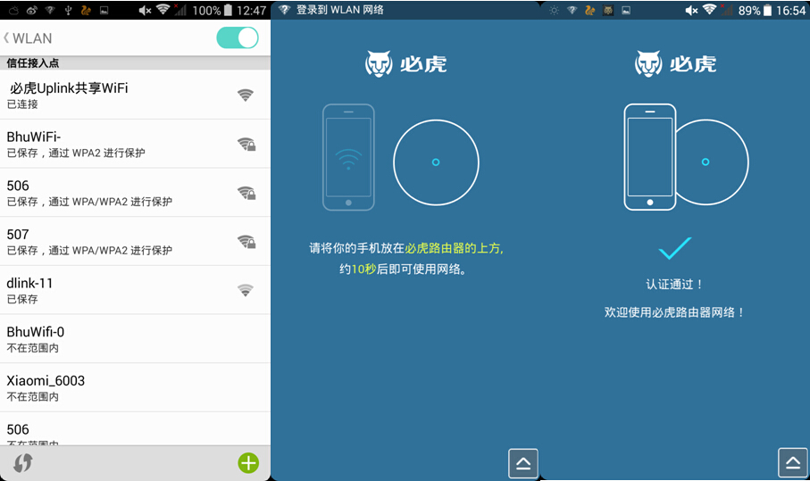
Task: Tap the 12:47 clock
Action: (251, 11)
